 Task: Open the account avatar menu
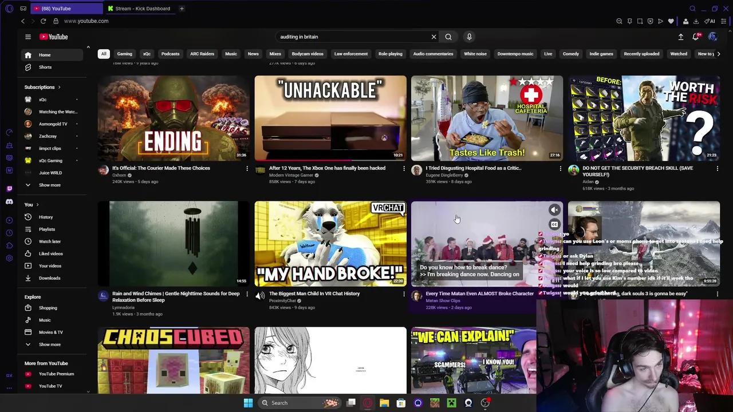(x=712, y=37)
